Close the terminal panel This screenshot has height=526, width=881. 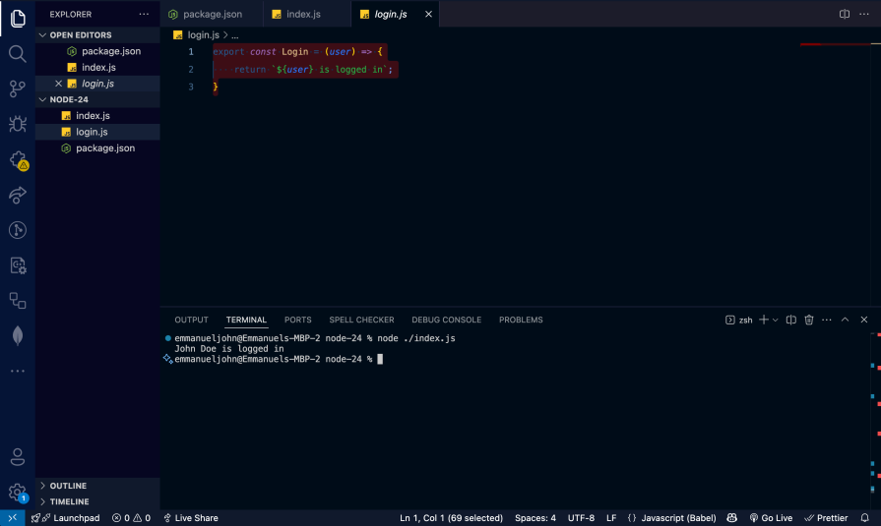point(864,320)
